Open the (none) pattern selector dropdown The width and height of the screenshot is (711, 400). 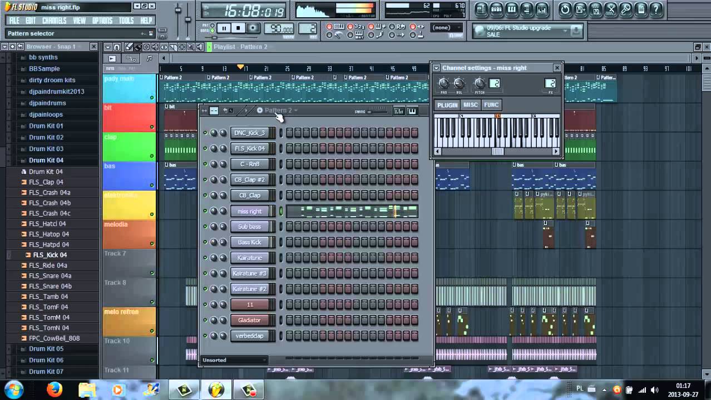pyautogui.click(x=446, y=27)
